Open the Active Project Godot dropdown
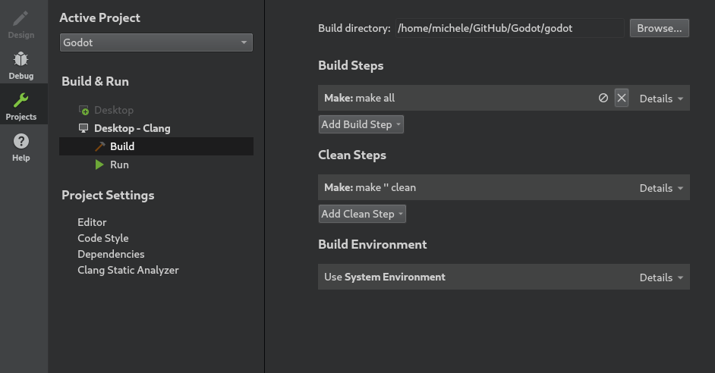Image resolution: width=715 pixels, height=373 pixels. pyautogui.click(x=156, y=42)
